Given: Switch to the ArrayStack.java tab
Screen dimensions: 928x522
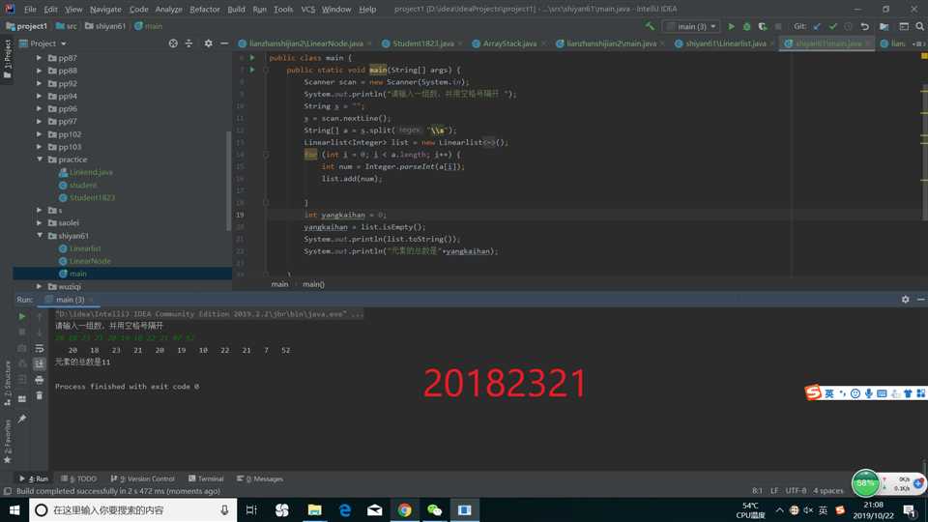Looking at the screenshot, I should (509, 43).
